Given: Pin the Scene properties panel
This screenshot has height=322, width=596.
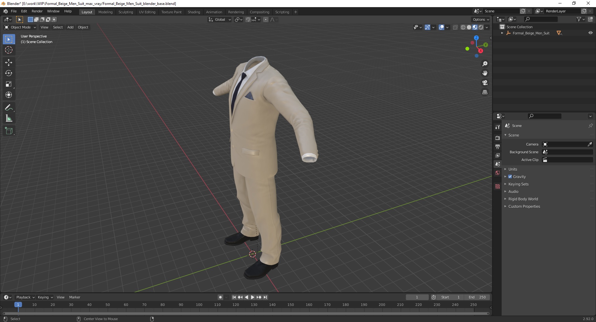Looking at the screenshot, I should click(590, 126).
